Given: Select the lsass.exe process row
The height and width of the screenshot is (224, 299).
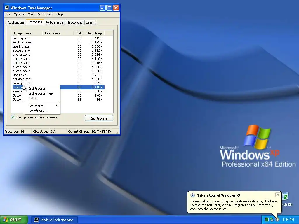Looking at the screenshot, I should [58, 75].
